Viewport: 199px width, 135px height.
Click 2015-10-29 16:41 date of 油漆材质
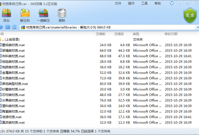pos(178,117)
